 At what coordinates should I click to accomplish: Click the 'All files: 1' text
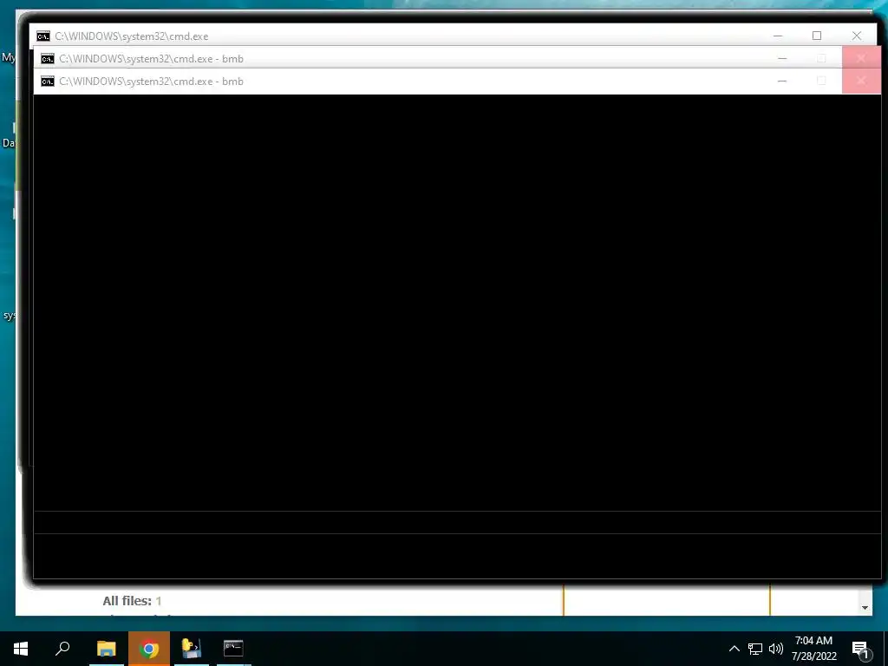(132, 601)
